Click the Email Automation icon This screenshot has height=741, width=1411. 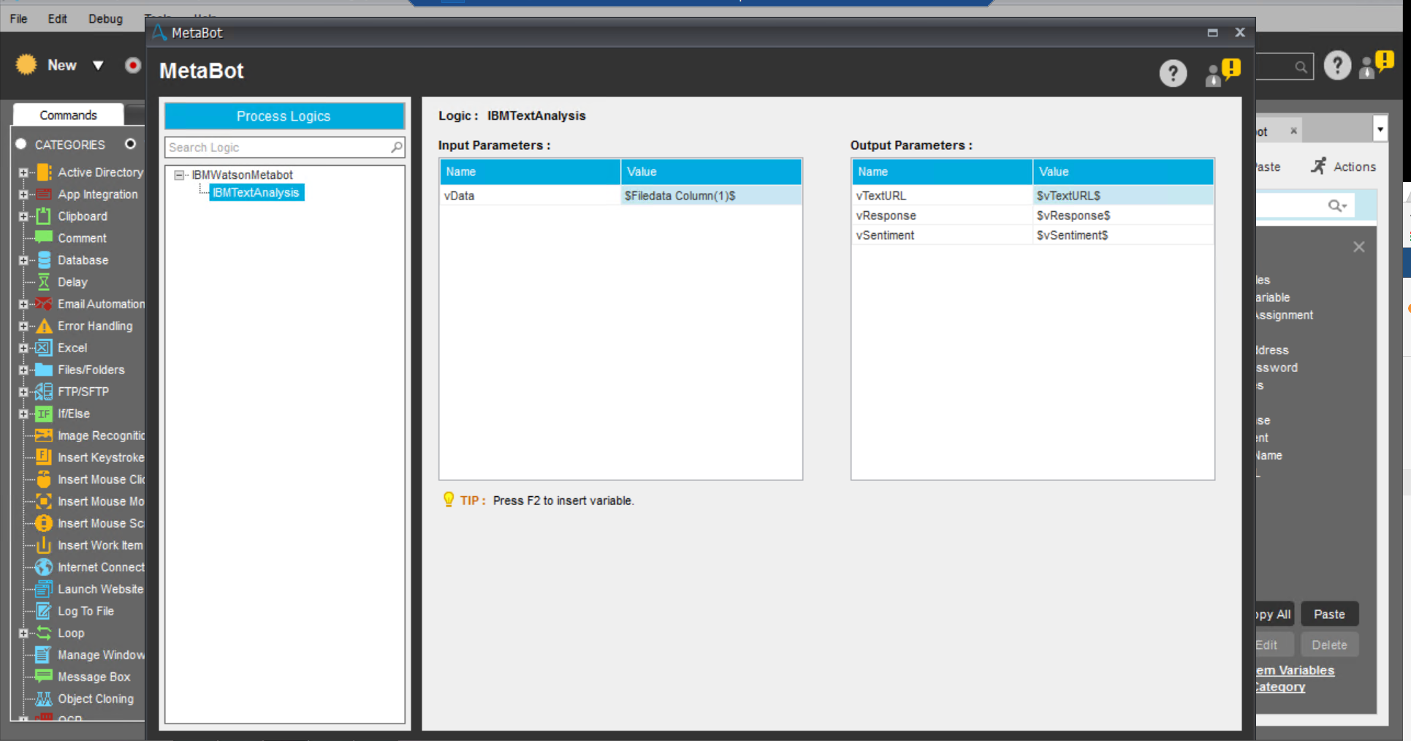(x=44, y=304)
